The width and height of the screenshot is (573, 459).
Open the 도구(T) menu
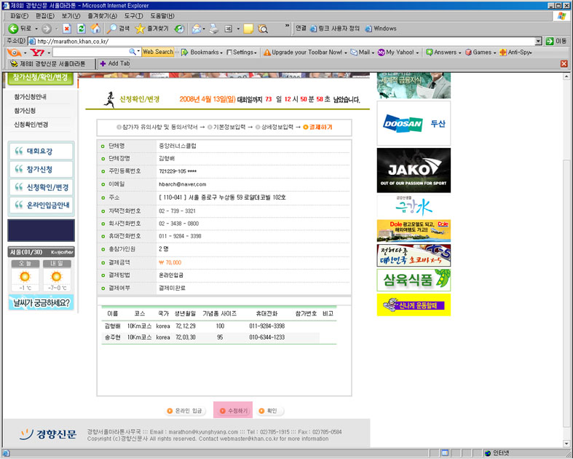[x=133, y=16]
